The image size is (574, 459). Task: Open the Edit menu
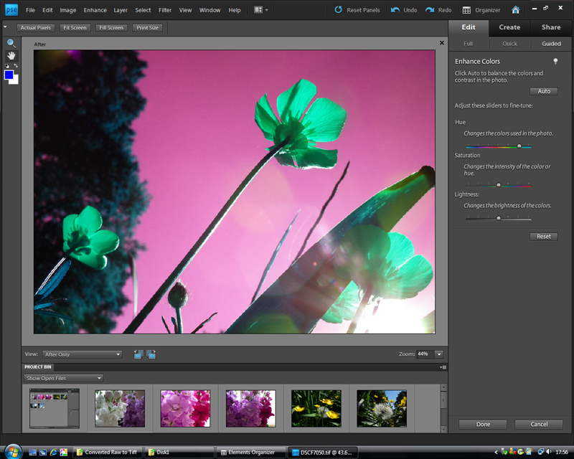coord(47,10)
